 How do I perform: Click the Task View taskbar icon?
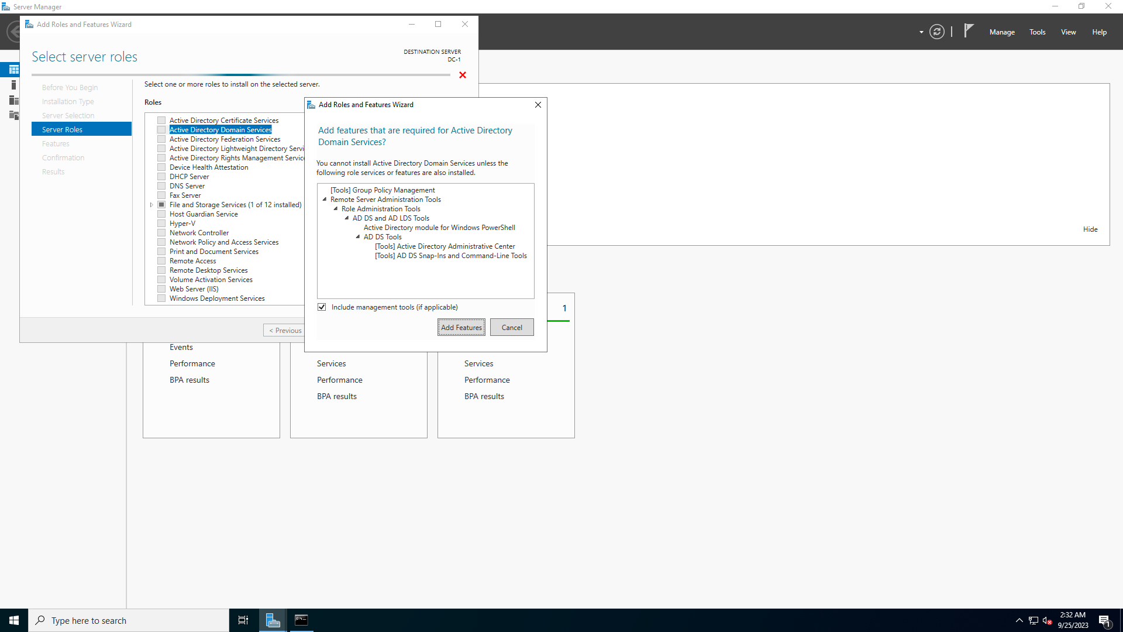tap(243, 620)
